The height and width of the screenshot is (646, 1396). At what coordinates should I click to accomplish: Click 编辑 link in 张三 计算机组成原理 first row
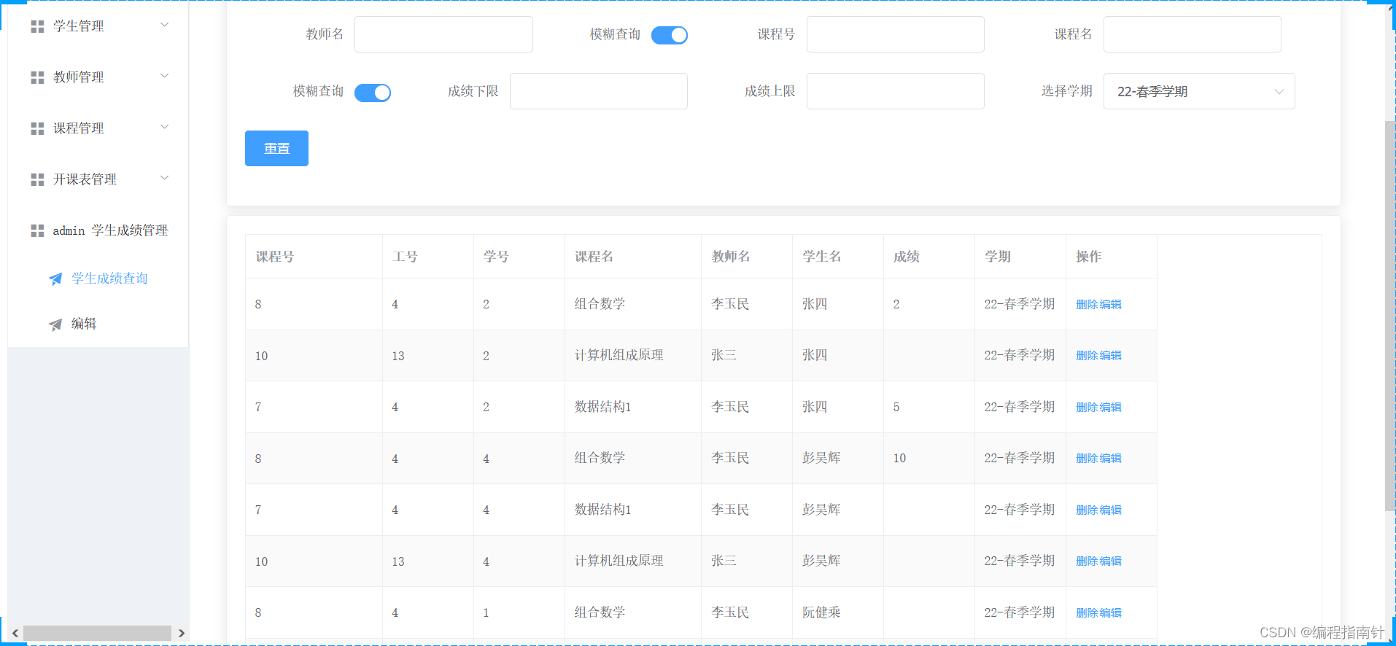[x=1111, y=356]
